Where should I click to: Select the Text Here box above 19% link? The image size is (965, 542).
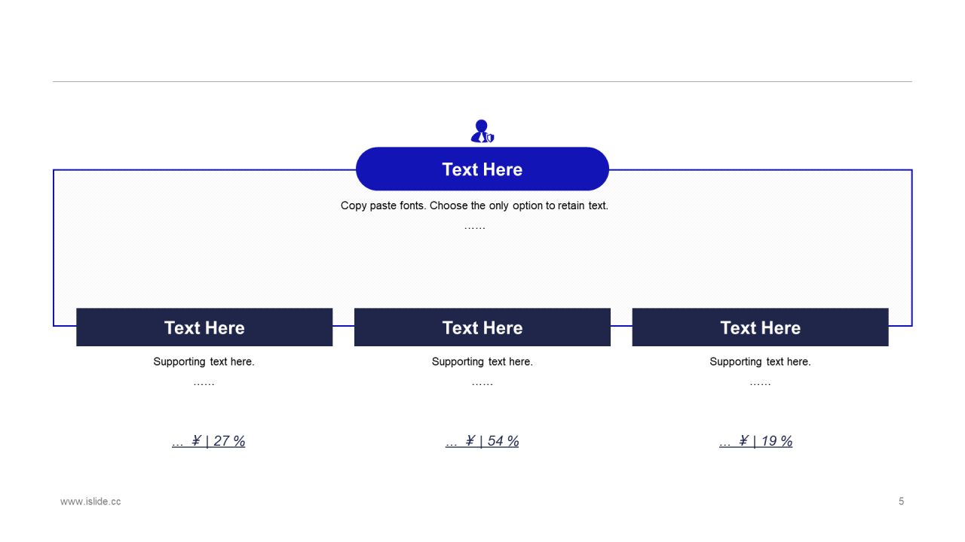coord(760,327)
